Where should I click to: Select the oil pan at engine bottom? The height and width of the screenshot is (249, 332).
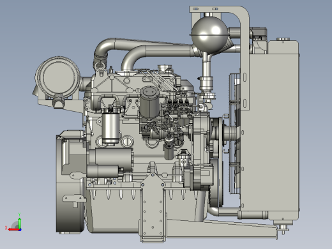[113, 211]
